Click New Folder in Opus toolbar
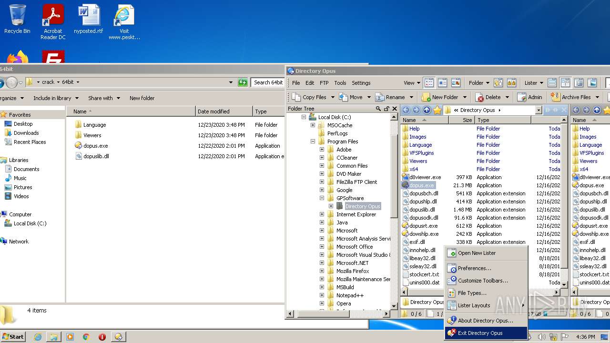Screen dimensions: 610x343 (439, 97)
